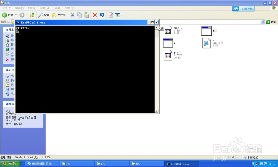This screenshot has height=167, width=278.
Task: Select the x application icon
Action: pyautogui.click(x=168, y=43)
